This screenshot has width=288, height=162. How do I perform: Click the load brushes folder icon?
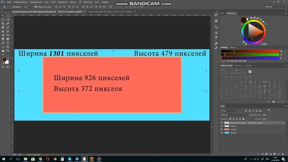tap(250, 72)
